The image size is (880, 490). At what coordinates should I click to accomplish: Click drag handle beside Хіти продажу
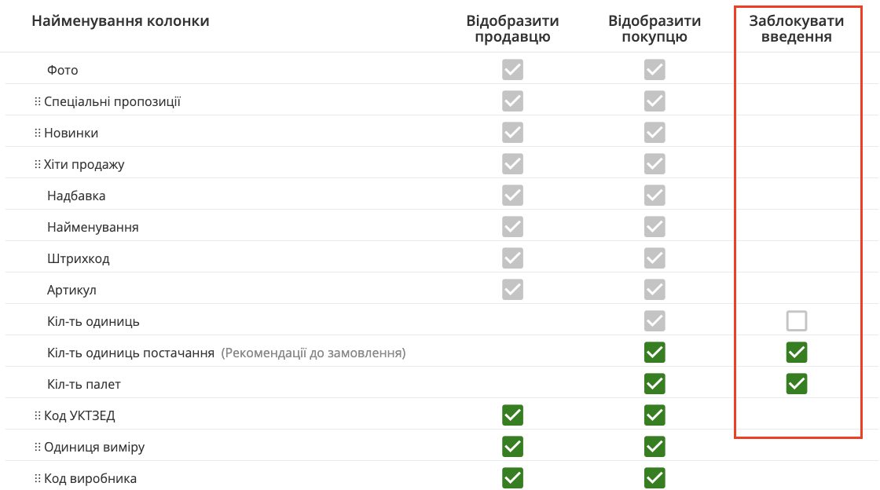tap(37, 164)
